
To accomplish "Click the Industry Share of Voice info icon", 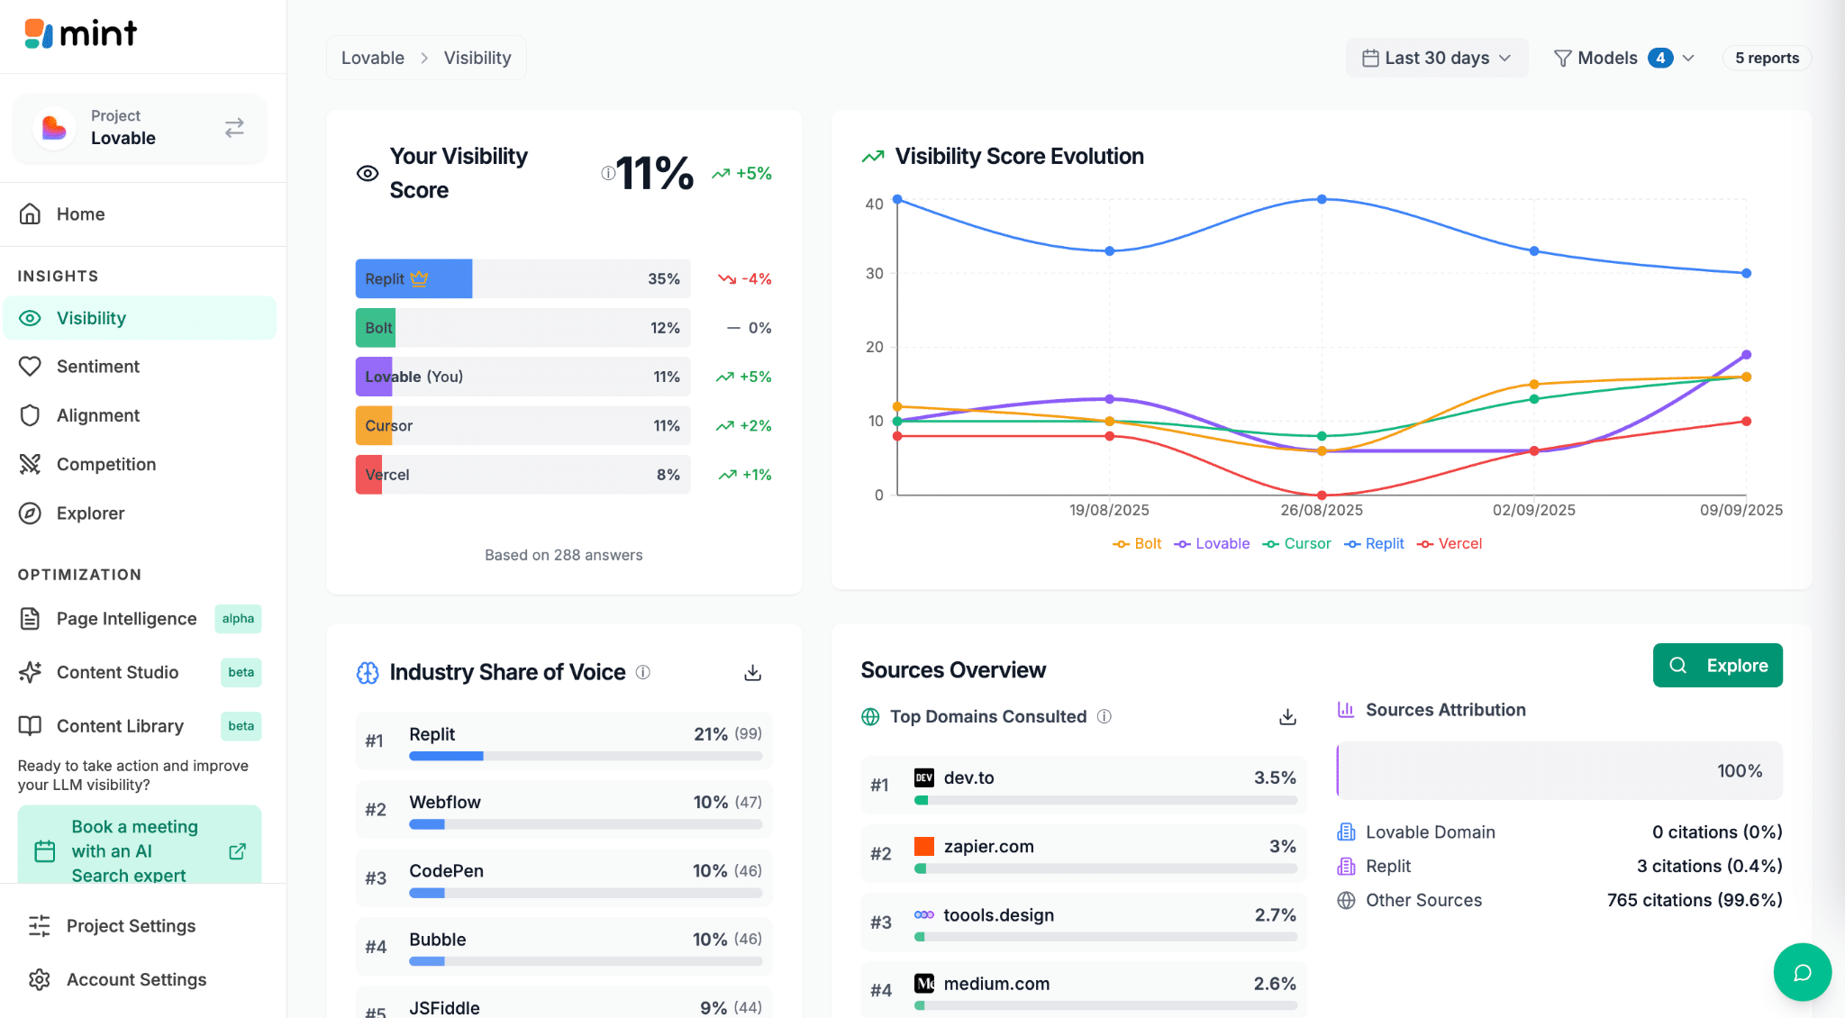I will 643,672.
